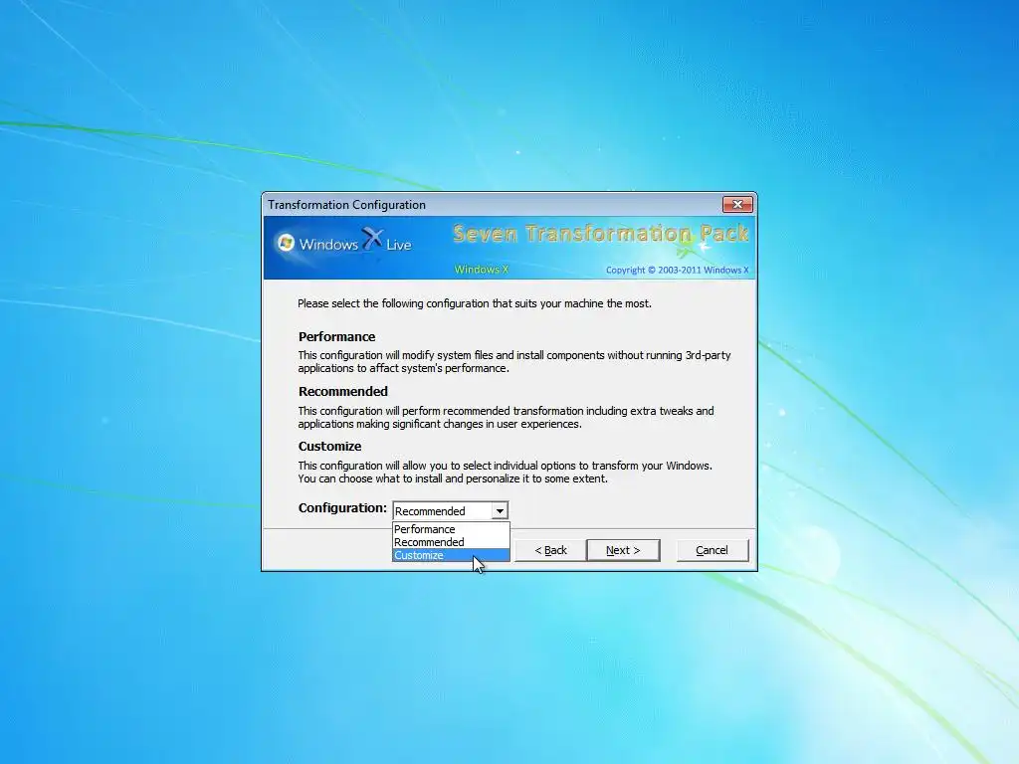Click the Configuration: label
Screen dimensions: 1019x764
(x=342, y=508)
